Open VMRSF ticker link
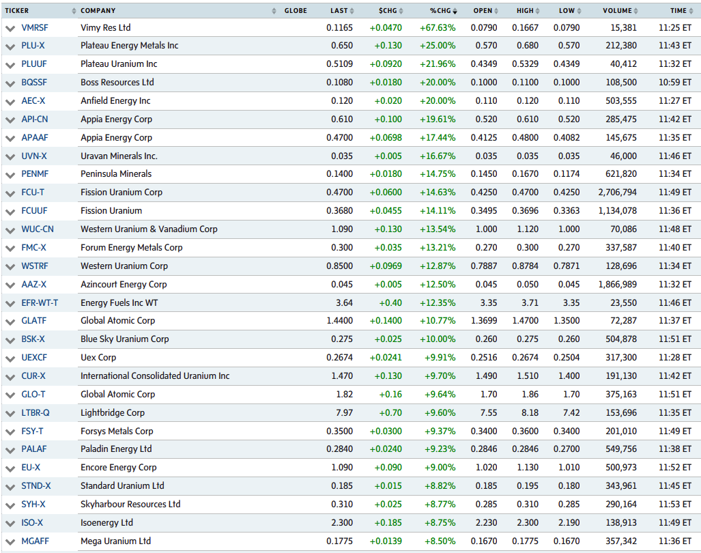The height and width of the screenshot is (553, 701). pos(34,28)
